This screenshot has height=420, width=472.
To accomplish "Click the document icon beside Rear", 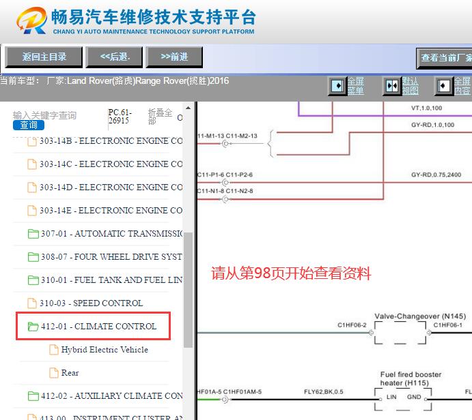I will click(x=54, y=373).
